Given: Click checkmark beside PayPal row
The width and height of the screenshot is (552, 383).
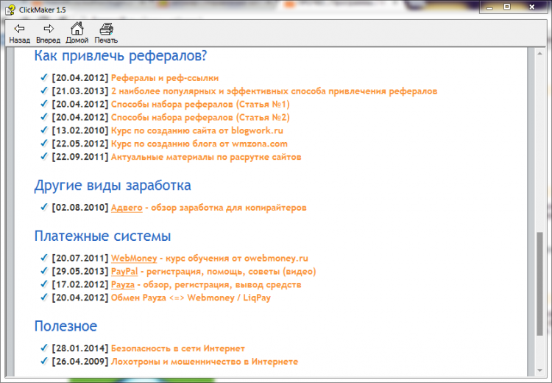Looking at the screenshot, I should [43, 270].
